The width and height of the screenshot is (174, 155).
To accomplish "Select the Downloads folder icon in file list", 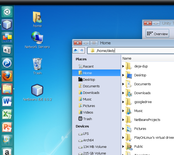I will point(129,93).
